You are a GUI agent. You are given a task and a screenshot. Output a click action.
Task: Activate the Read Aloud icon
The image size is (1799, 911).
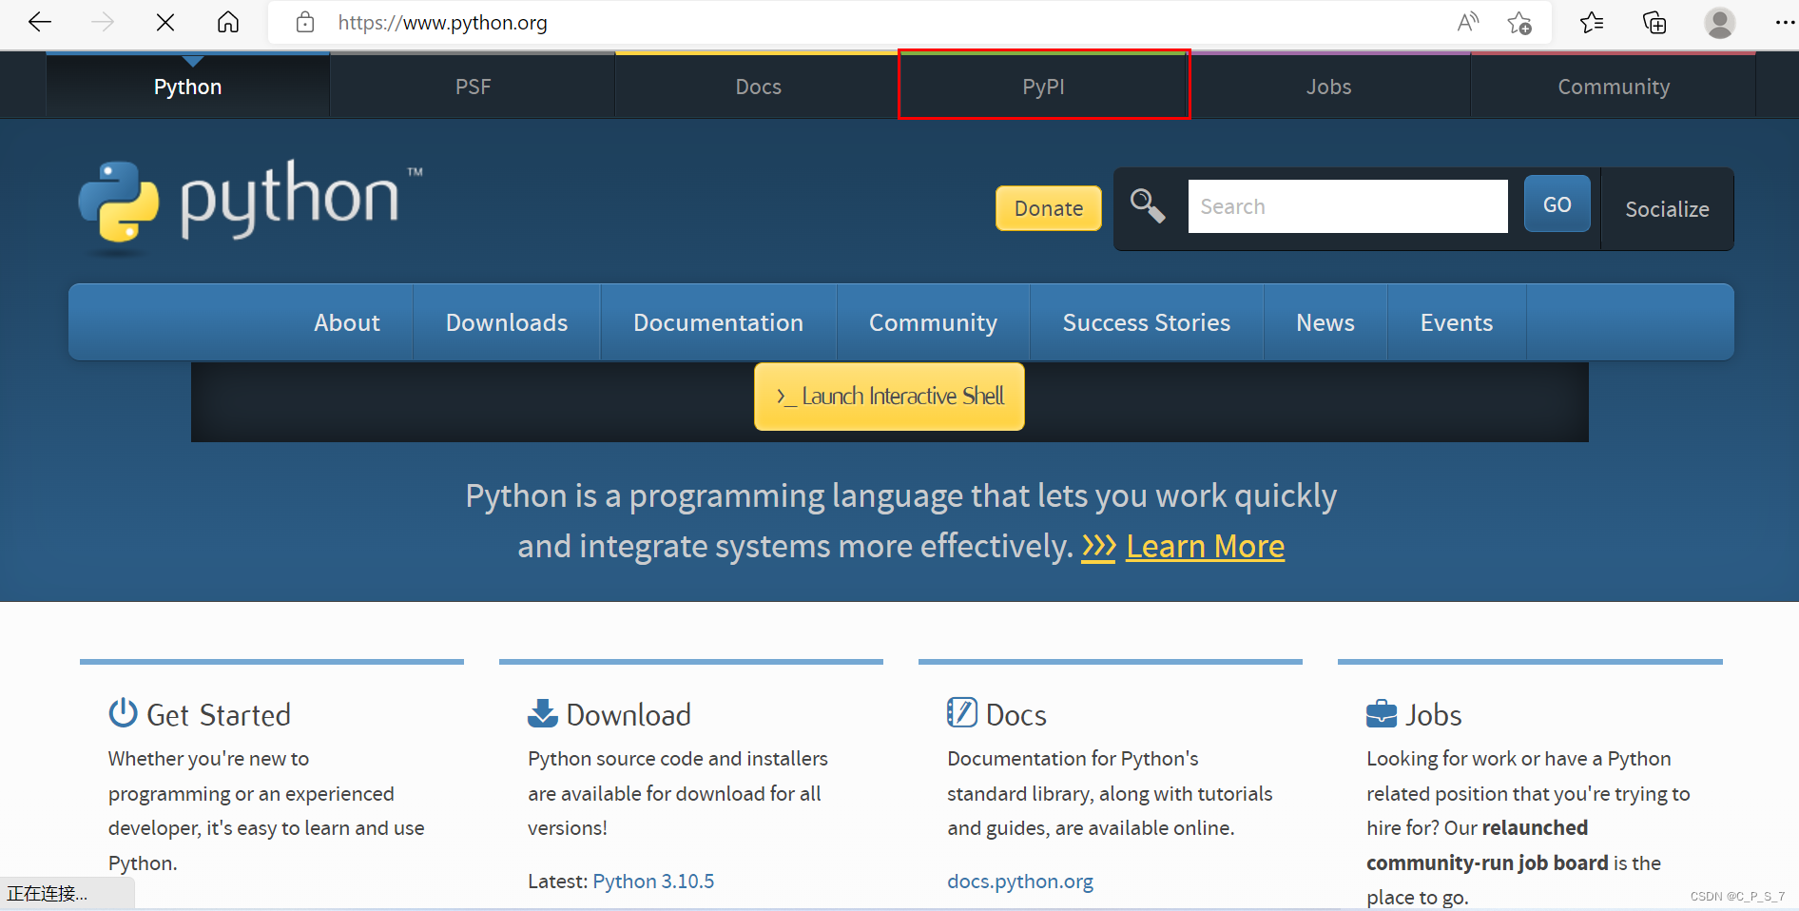pos(1468,22)
